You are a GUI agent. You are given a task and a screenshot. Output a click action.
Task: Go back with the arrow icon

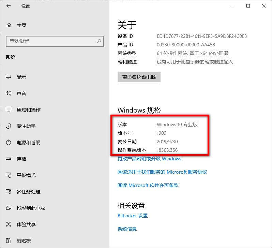tap(8, 6)
